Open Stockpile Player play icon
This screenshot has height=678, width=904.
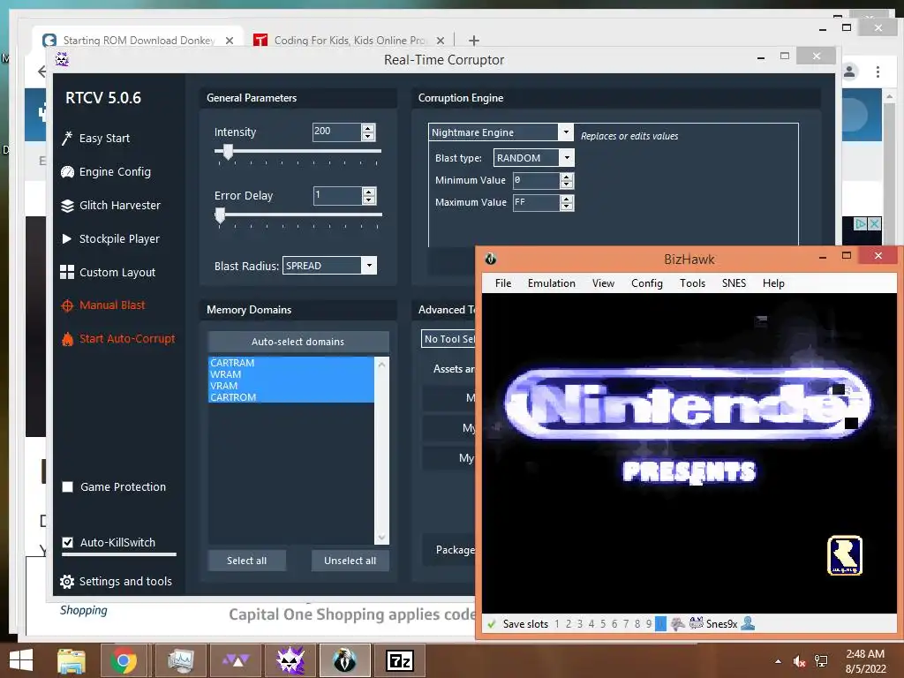pos(67,238)
